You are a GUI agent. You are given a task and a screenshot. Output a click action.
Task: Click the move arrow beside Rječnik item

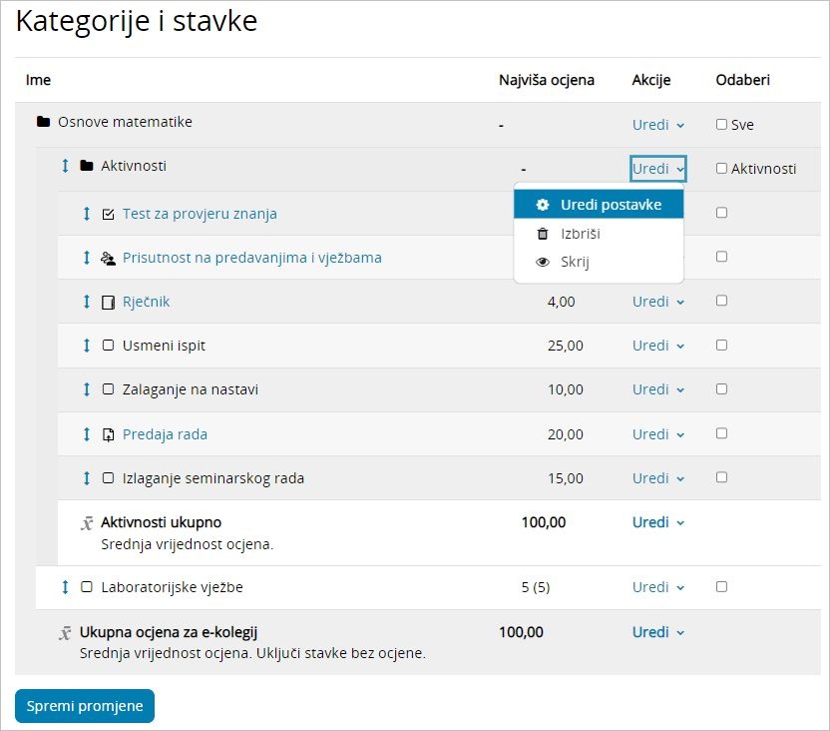[x=87, y=302]
